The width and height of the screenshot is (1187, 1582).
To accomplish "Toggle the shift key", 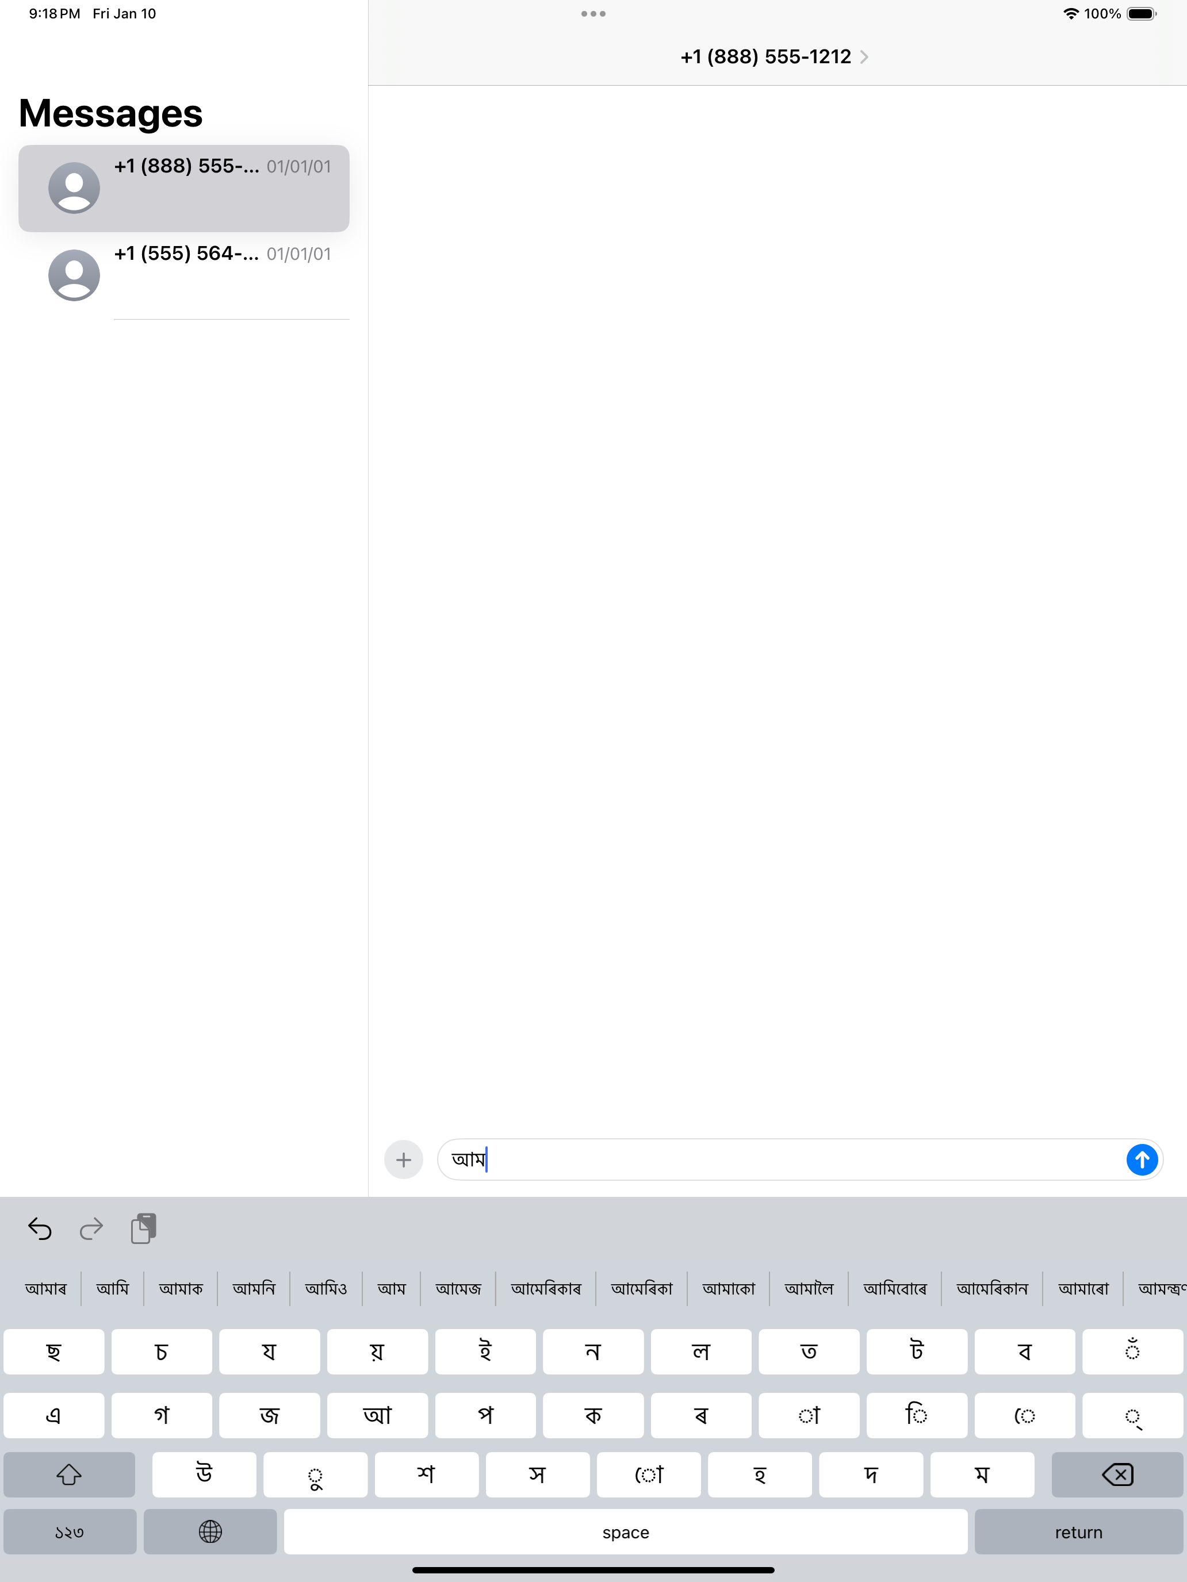I will click(x=70, y=1474).
